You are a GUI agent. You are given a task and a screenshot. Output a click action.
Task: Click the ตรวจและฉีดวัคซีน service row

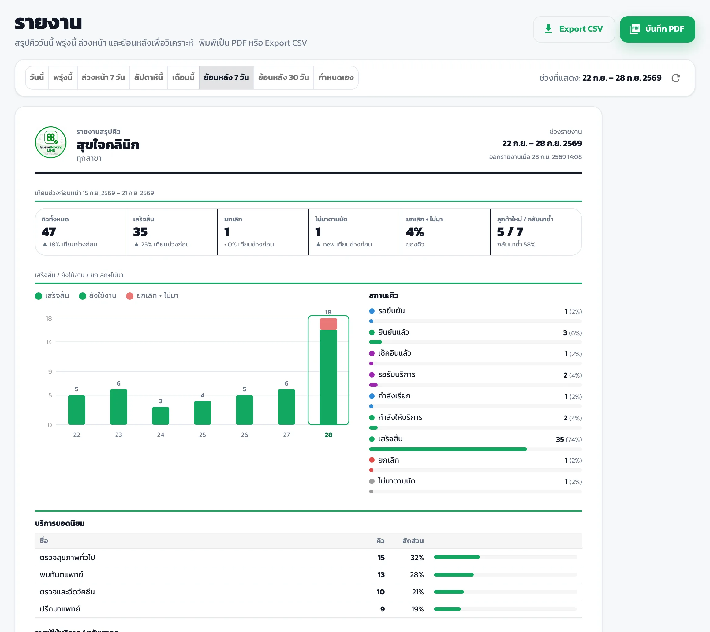coord(308,592)
